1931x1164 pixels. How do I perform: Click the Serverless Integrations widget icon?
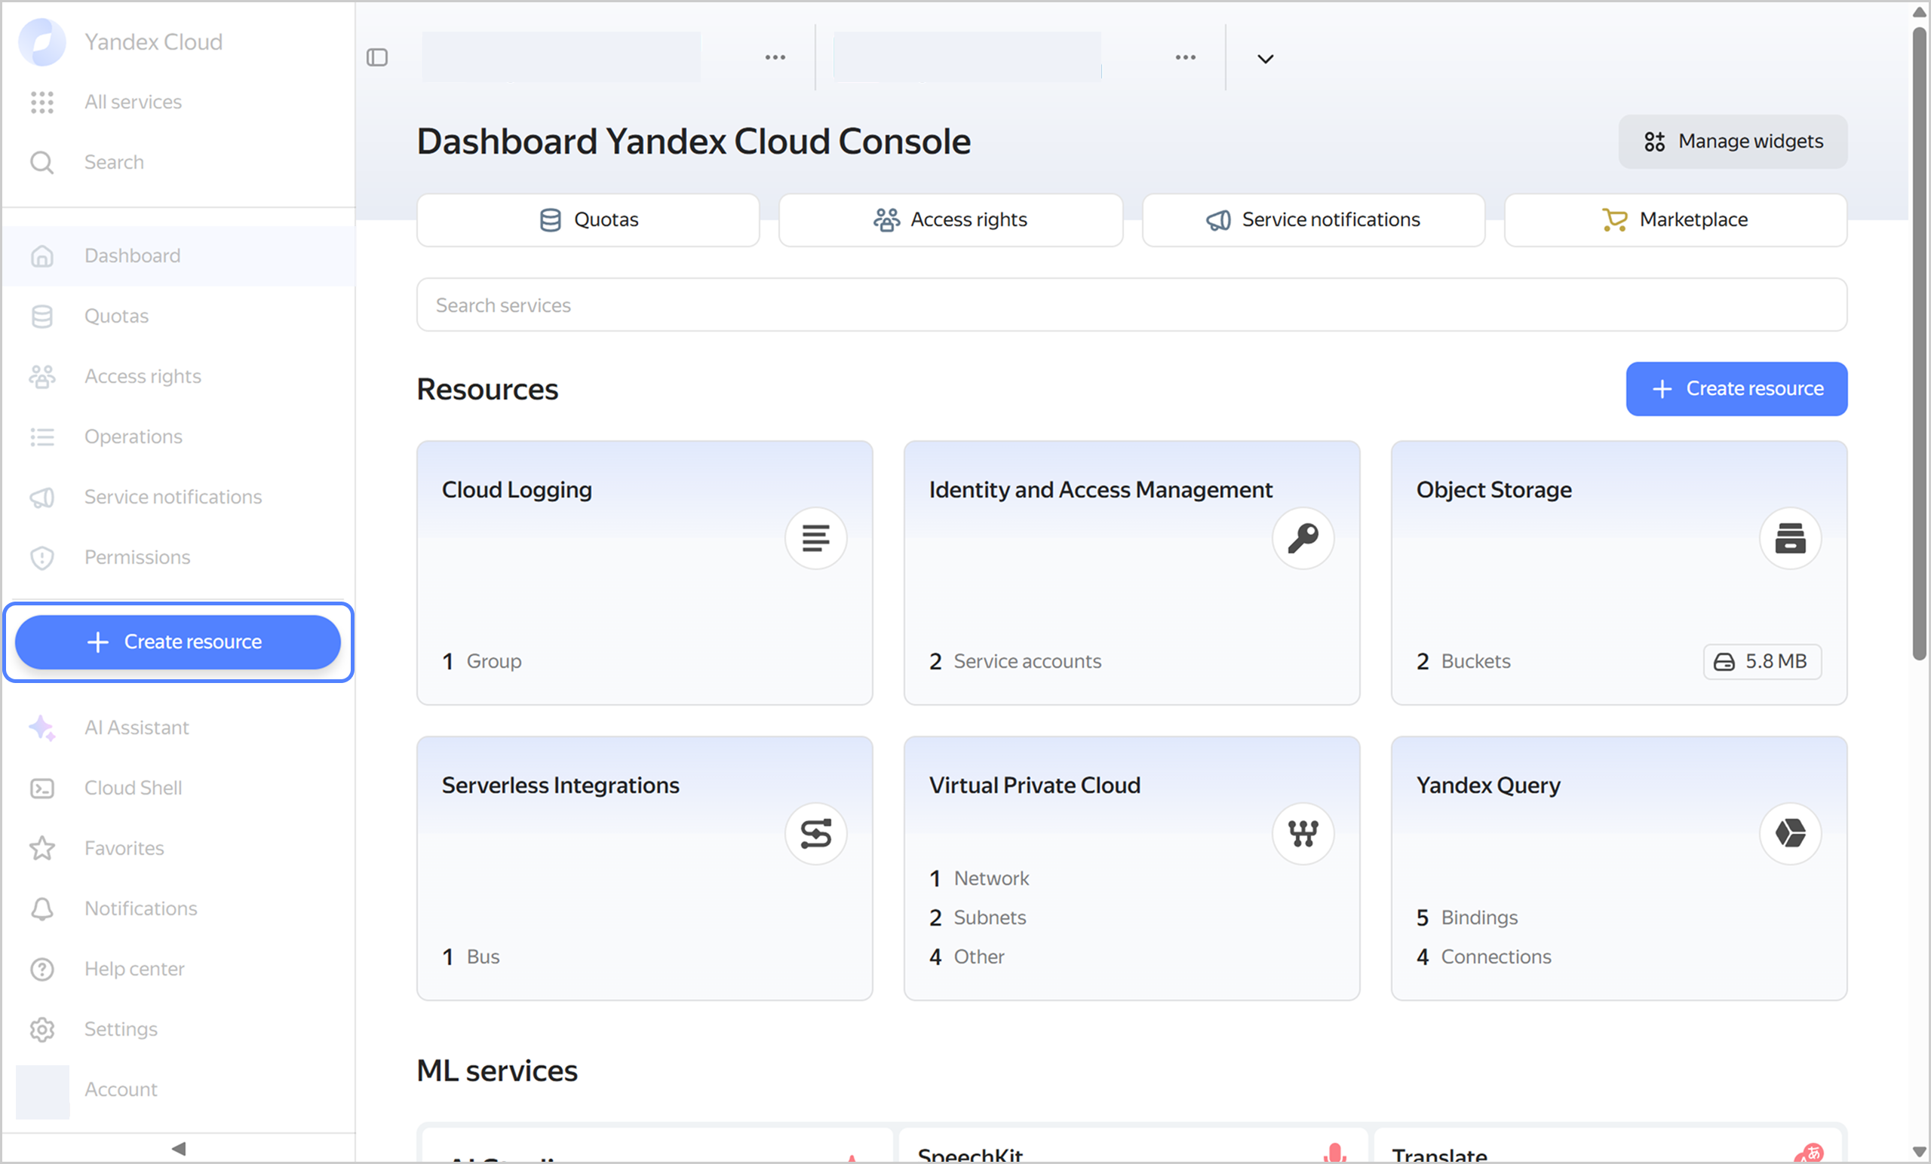[x=816, y=834]
